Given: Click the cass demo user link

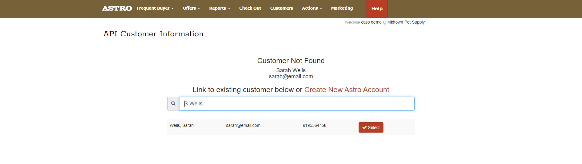Looking at the screenshot, I should (371, 22).
